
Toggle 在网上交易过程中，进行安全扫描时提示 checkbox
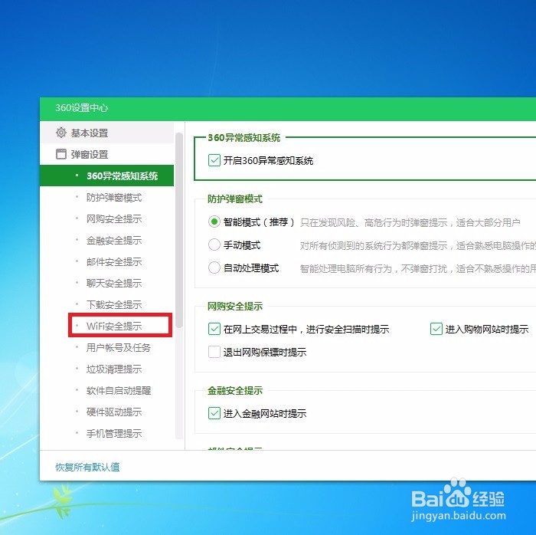214,329
